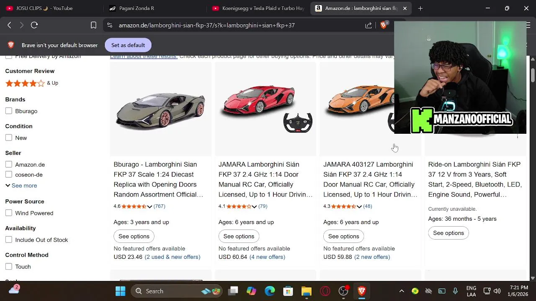Click the cast icon in system tray

(x=442, y=291)
